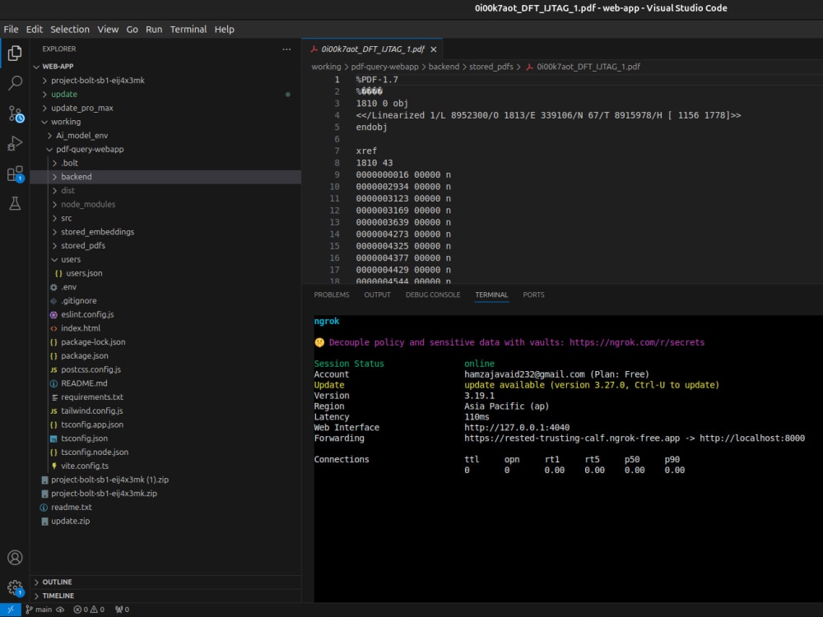Click the main branch indicator

(39, 609)
